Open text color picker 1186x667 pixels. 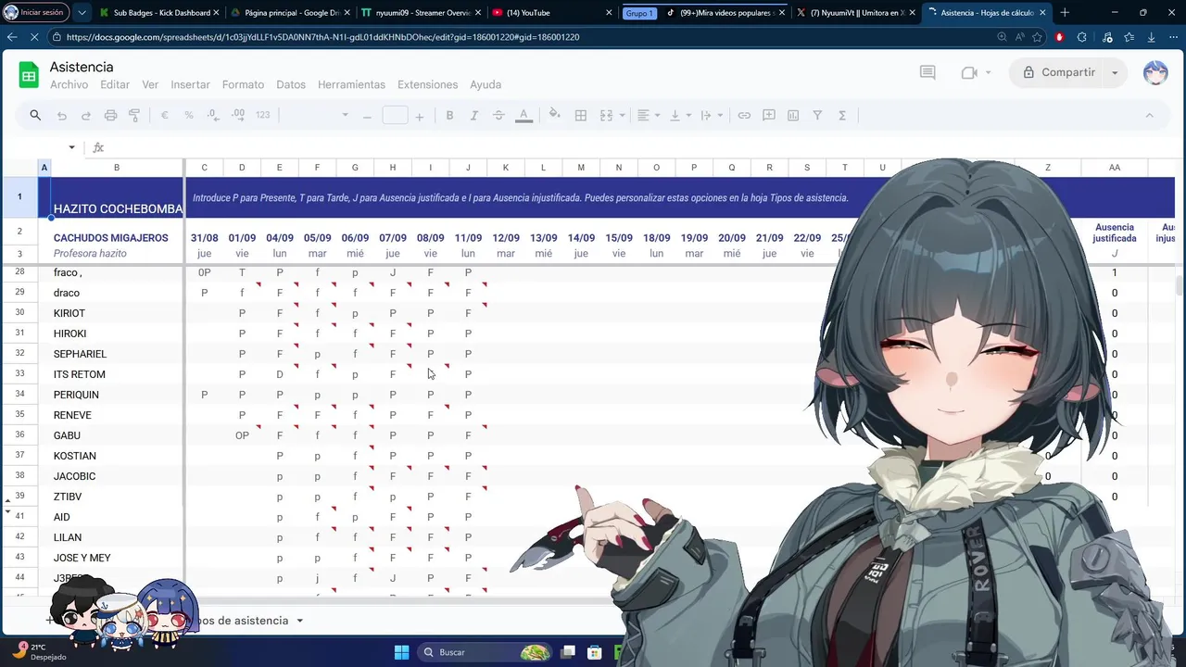(x=524, y=116)
